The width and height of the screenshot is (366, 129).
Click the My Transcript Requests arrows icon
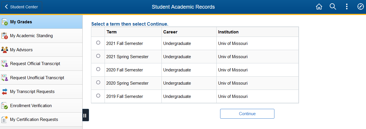point(4,92)
